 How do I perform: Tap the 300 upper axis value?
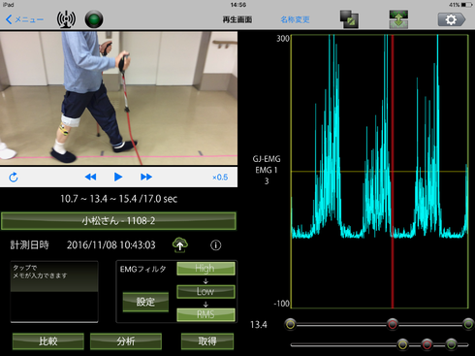[x=283, y=38]
